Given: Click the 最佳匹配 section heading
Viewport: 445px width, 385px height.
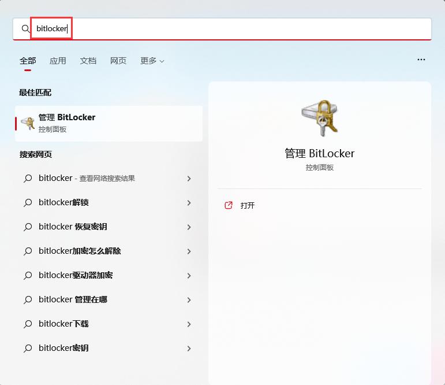Looking at the screenshot, I should tap(35, 92).
